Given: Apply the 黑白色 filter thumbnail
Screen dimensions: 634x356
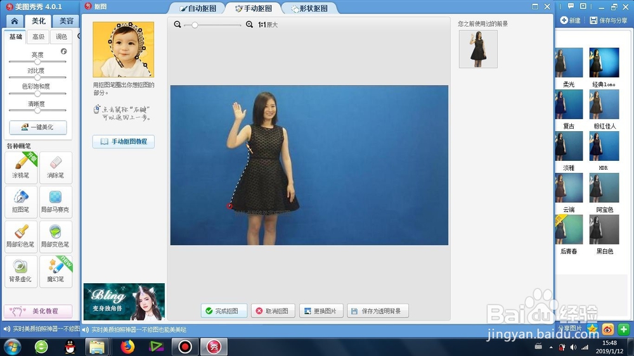Looking at the screenshot, I should [604, 229].
